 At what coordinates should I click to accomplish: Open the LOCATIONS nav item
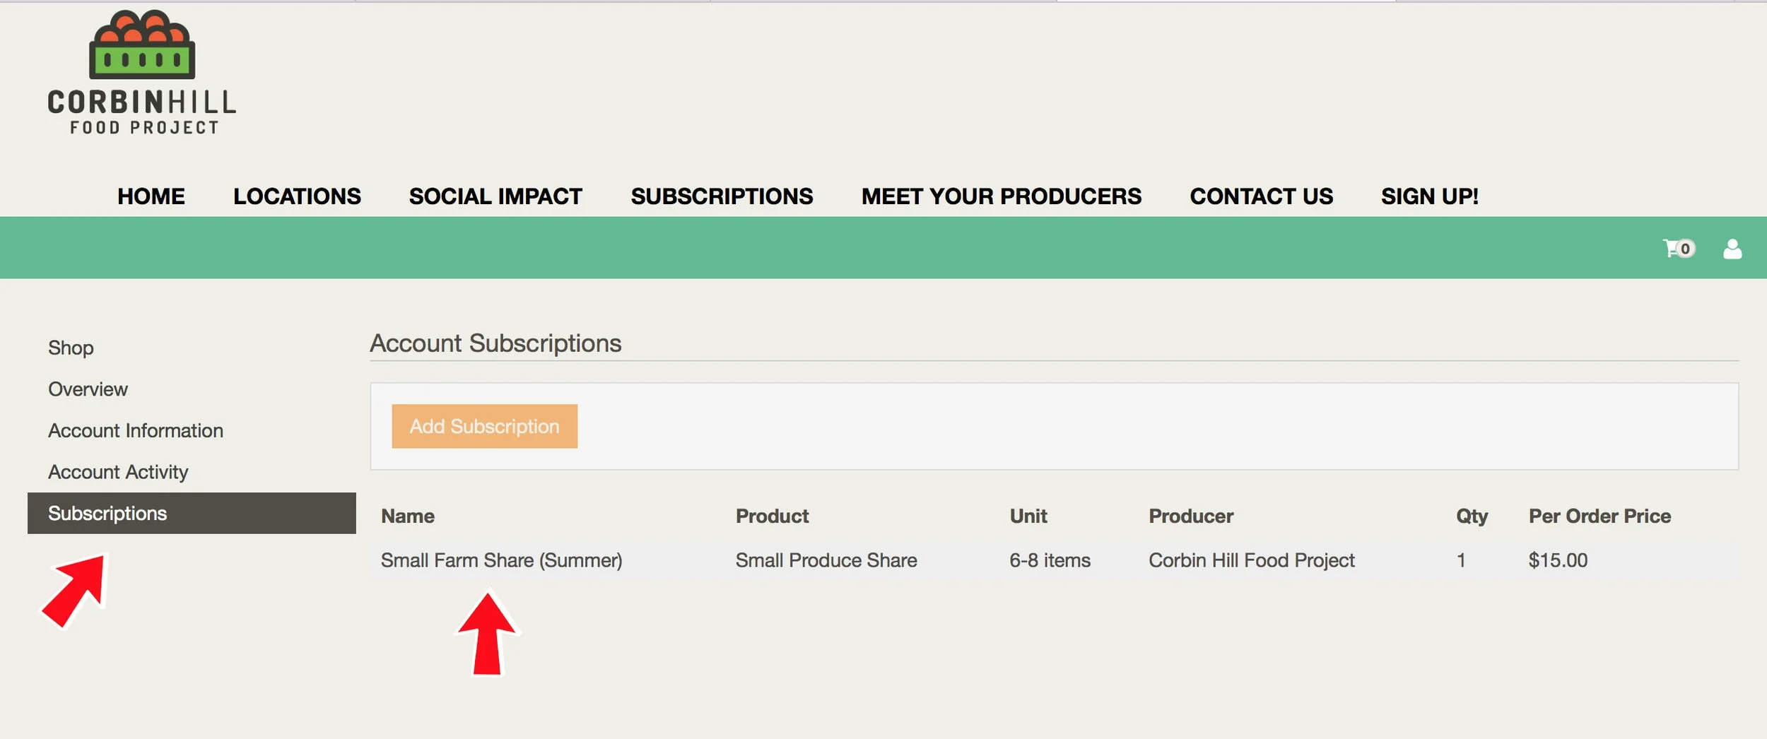[x=297, y=196]
